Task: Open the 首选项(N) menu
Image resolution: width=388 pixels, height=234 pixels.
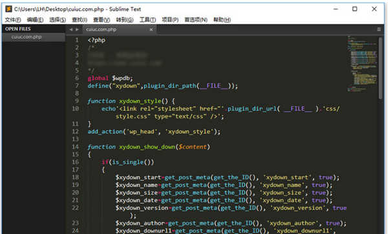Action: pos(196,20)
